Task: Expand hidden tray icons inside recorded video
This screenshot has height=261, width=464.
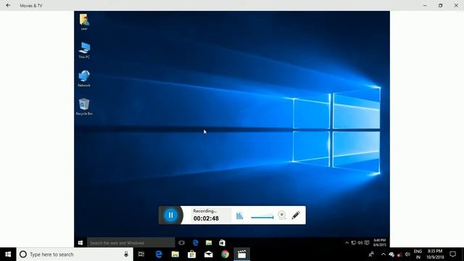Action: (347, 243)
